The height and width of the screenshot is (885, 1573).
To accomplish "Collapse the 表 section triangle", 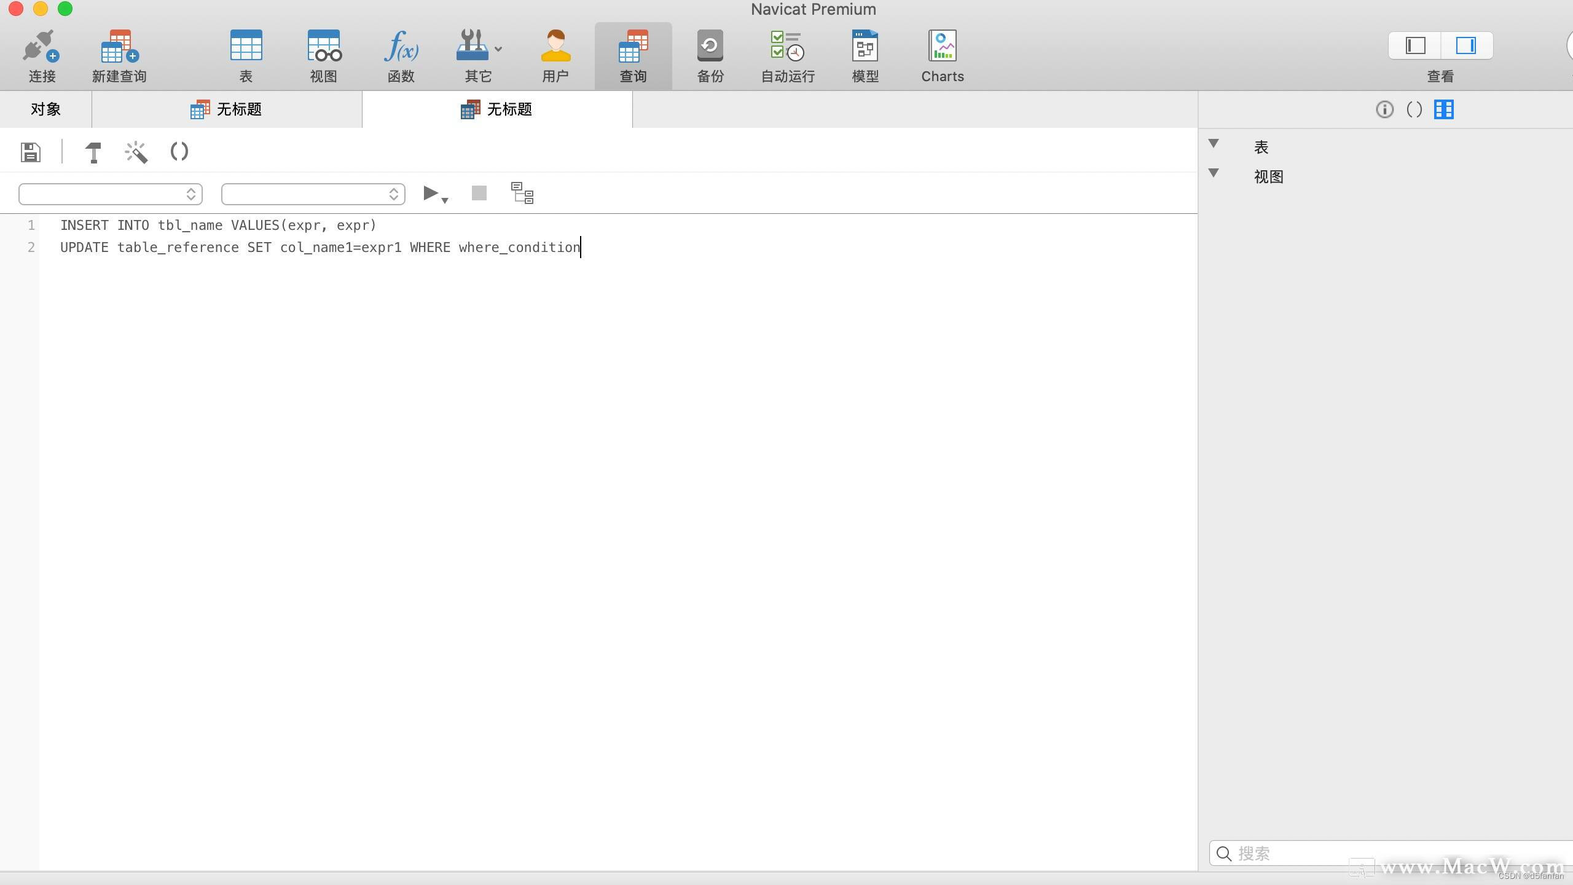I will (1214, 143).
